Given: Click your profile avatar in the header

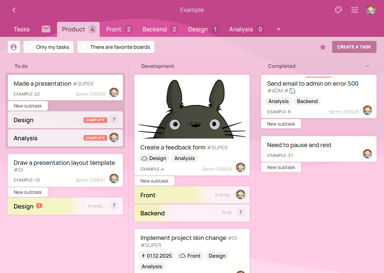Looking at the screenshot, I should click(x=371, y=10).
